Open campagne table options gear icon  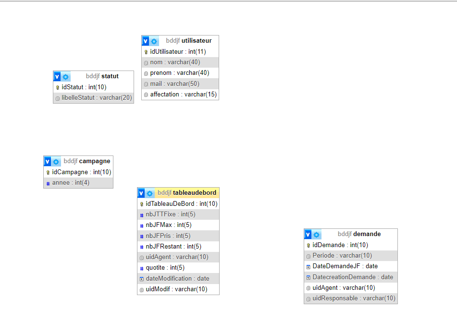click(56, 162)
